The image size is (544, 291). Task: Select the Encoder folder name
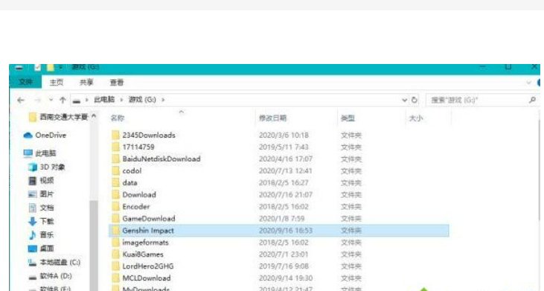pyautogui.click(x=136, y=207)
